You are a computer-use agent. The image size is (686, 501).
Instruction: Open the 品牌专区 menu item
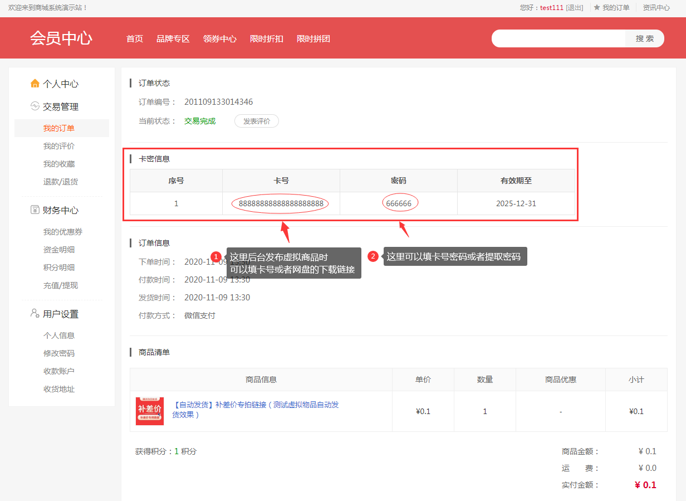point(173,39)
